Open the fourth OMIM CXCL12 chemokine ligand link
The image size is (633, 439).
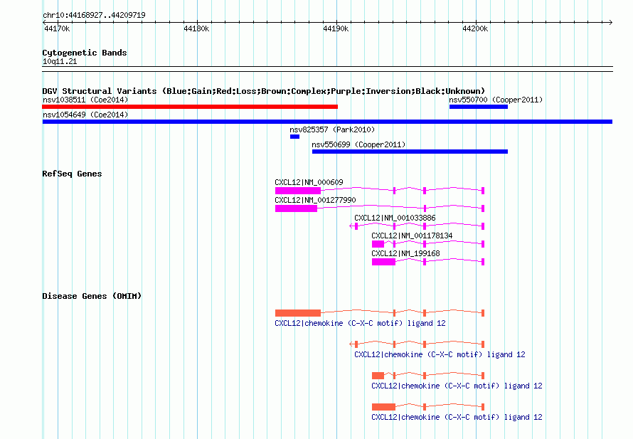[457, 417]
